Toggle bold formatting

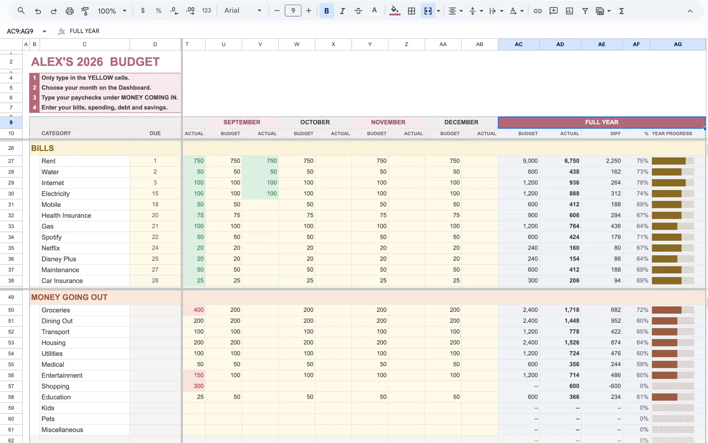point(327,11)
